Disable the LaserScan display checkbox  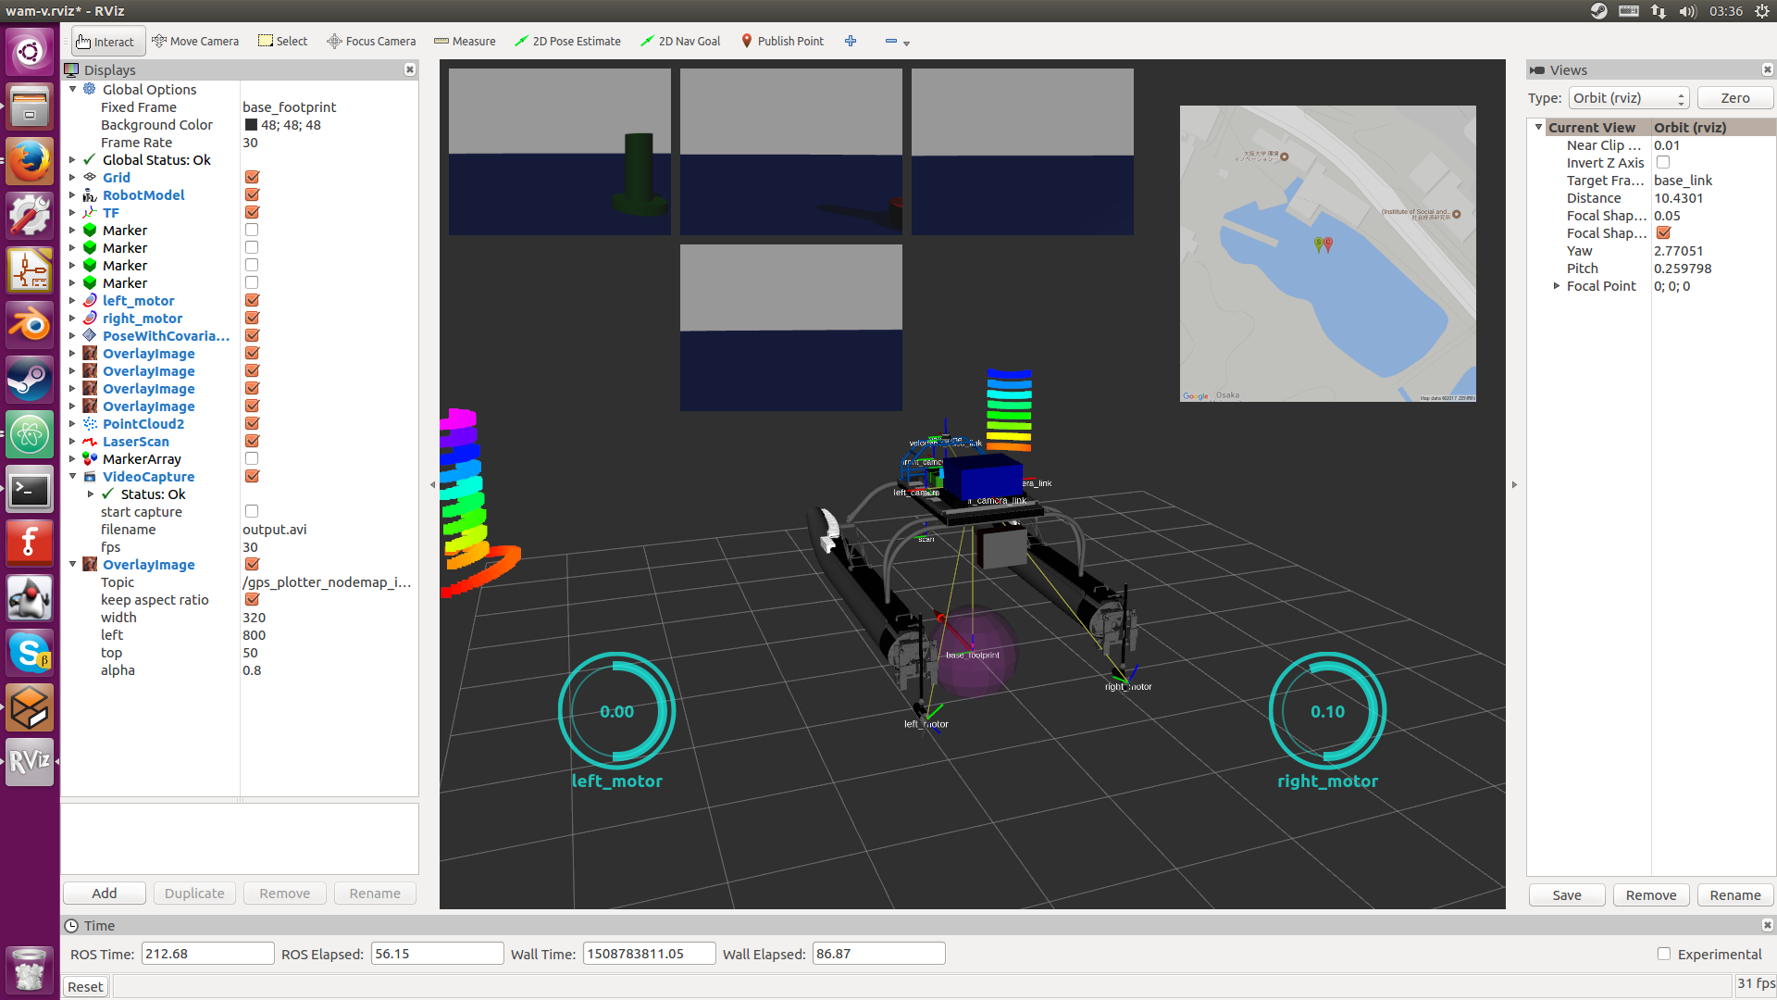(x=252, y=442)
